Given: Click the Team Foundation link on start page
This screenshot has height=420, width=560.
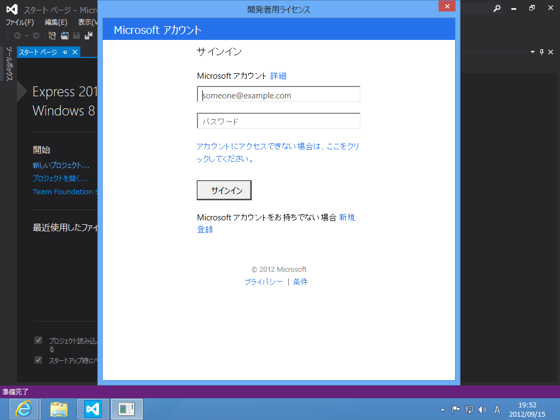Looking at the screenshot, I should click(x=65, y=191).
